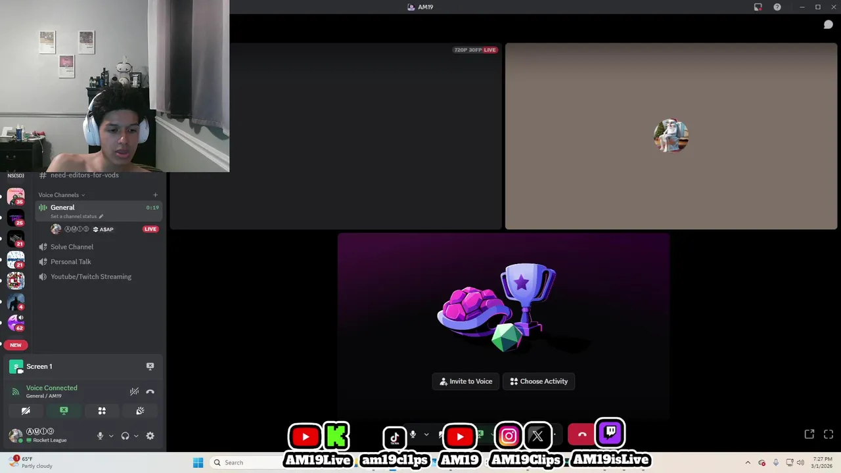The height and width of the screenshot is (473, 841).
Task: Click the A$AP tag beside AM19
Action: (103, 229)
